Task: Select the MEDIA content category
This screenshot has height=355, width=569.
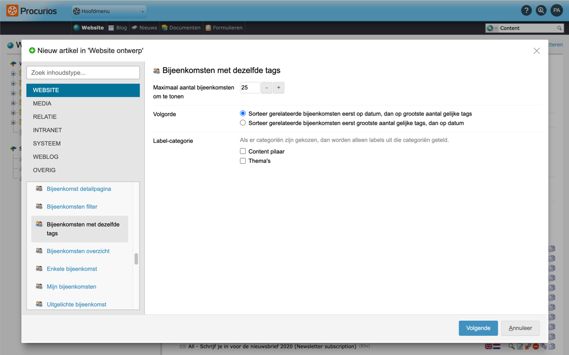Action: tap(83, 104)
